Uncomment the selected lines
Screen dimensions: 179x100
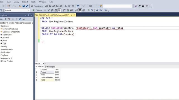pos(92,10)
